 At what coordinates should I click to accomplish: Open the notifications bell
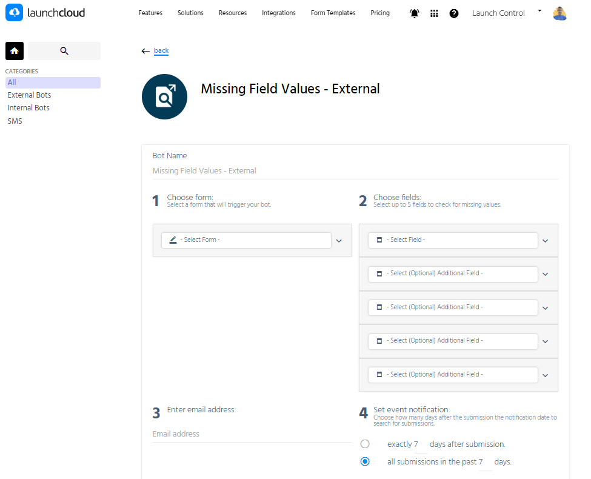click(414, 13)
